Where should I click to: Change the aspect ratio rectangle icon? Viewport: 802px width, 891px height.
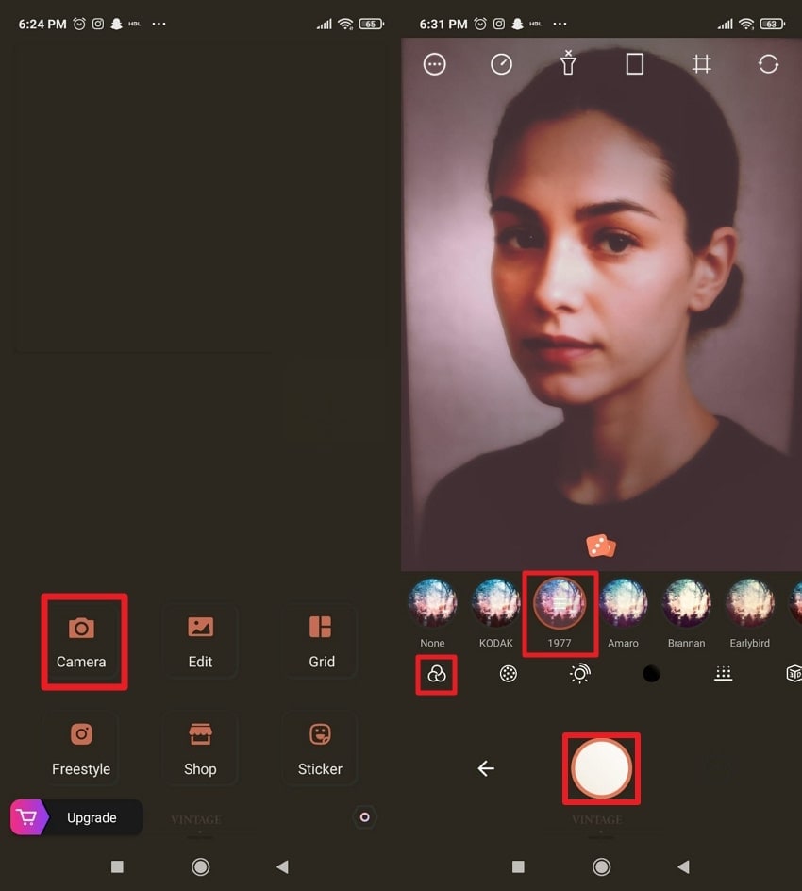(x=634, y=64)
